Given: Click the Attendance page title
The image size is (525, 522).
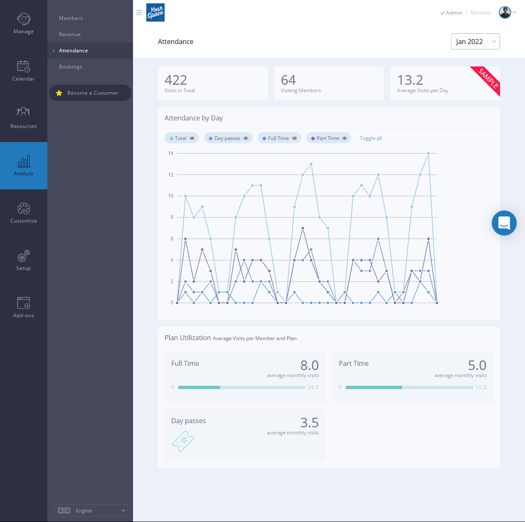Looking at the screenshot, I should (175, 42).
